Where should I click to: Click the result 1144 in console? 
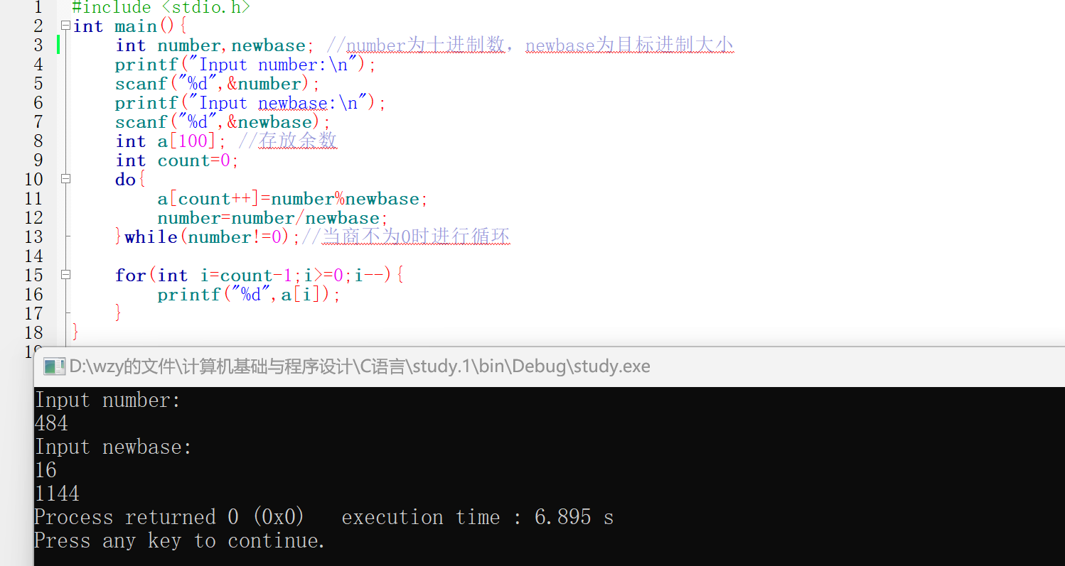(57, 494)
